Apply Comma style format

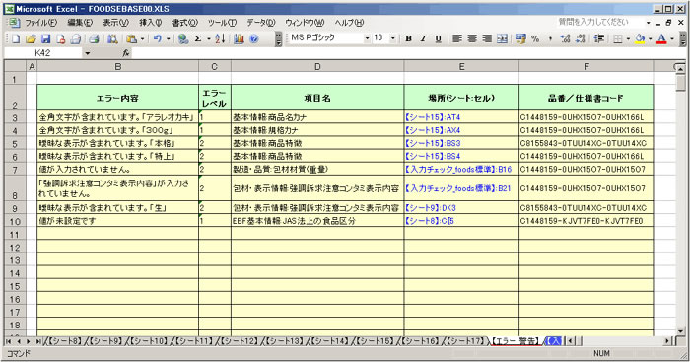(550, 38)
